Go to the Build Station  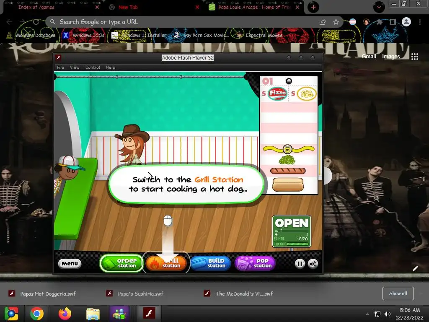[x=210, y=263]
